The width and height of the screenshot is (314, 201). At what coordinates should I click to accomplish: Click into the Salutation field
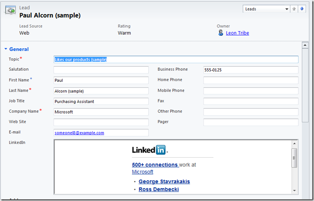click(101, 70)
